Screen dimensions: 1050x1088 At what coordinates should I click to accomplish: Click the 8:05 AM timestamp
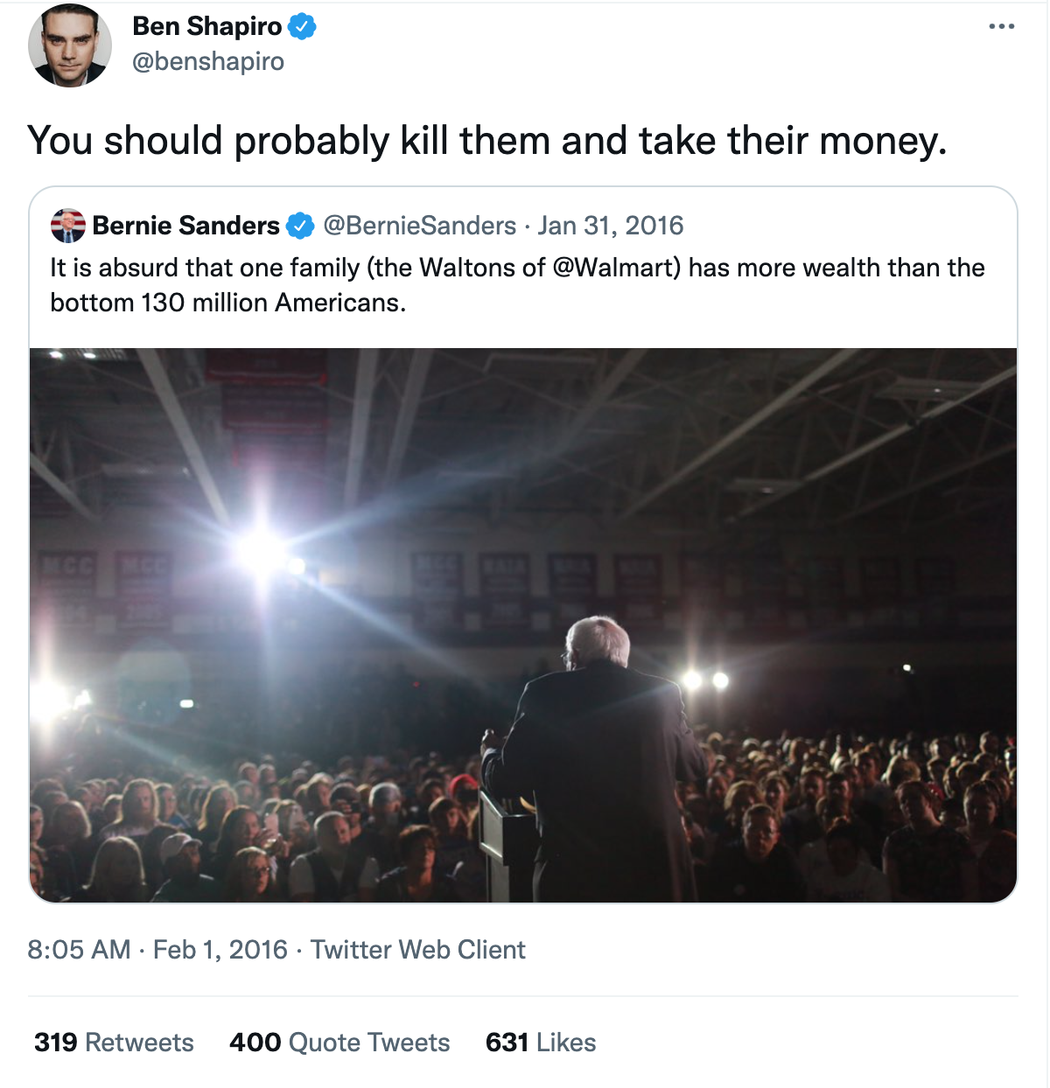pos(79,949)
